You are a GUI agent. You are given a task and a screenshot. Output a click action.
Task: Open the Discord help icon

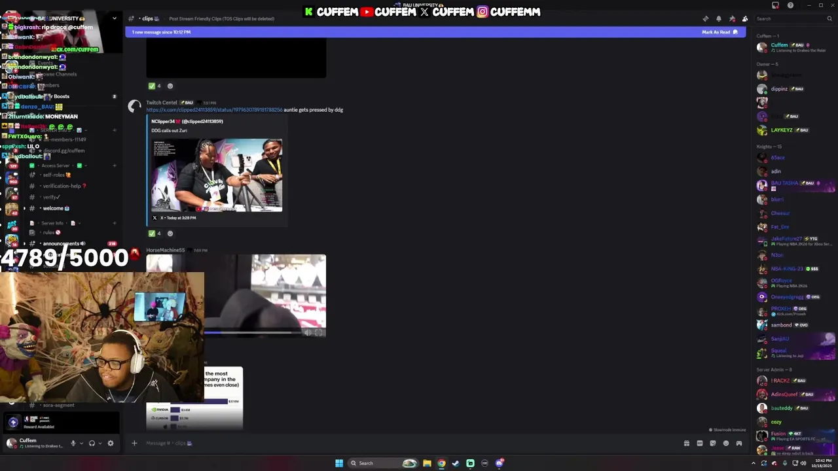pos(790,5)
